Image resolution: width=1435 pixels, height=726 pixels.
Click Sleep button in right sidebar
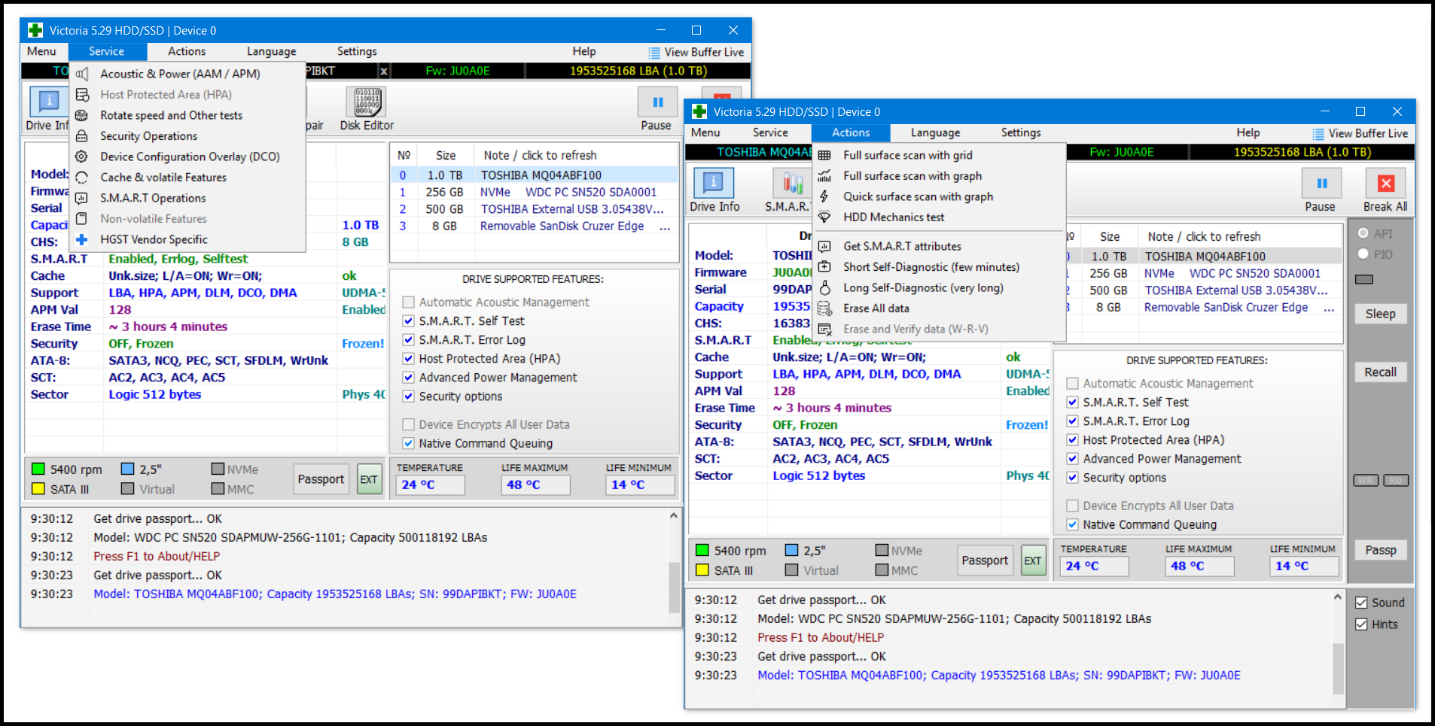tap(1380, 314)
